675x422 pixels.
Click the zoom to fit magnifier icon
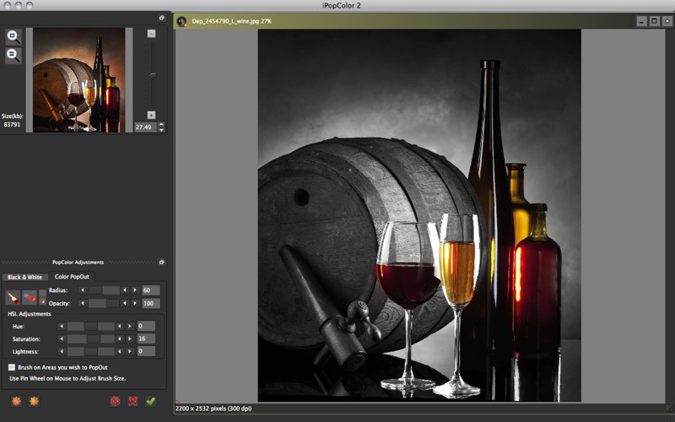click(x=13, y=36)
